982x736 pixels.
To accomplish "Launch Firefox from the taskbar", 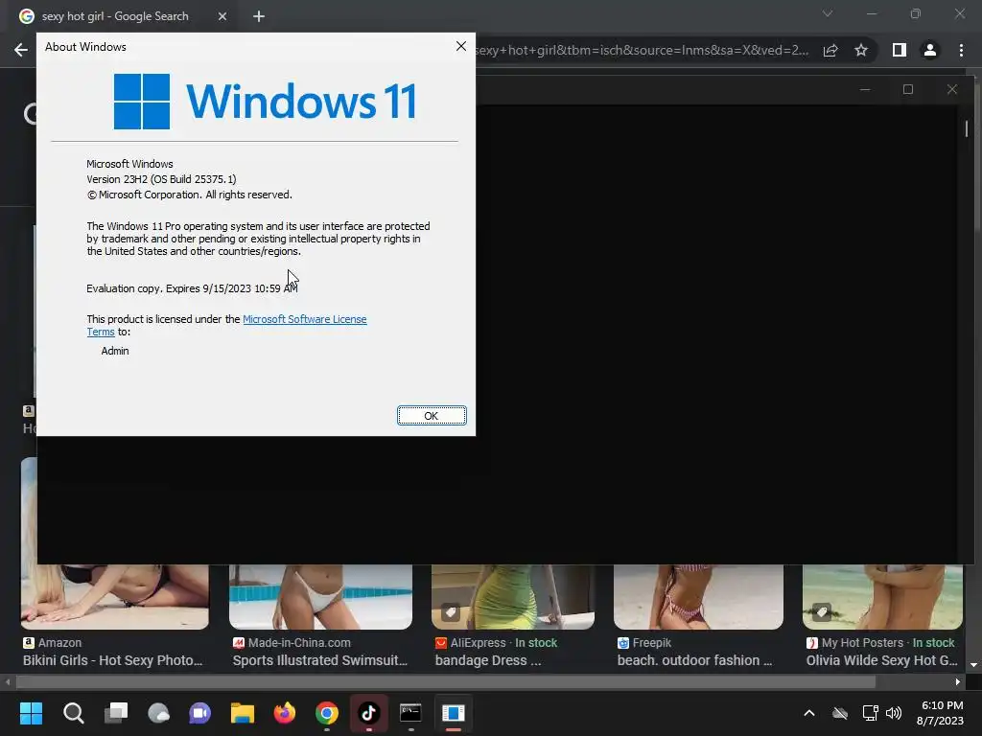I will pos(285,713).
